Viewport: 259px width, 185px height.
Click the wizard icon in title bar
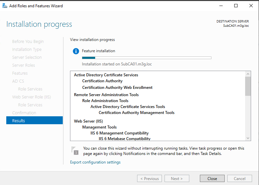pos(5,6)
